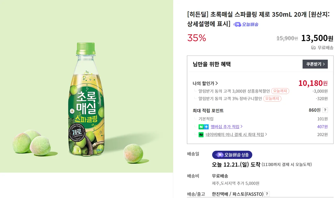Click the 오늘배송 상품 badge

232,155
